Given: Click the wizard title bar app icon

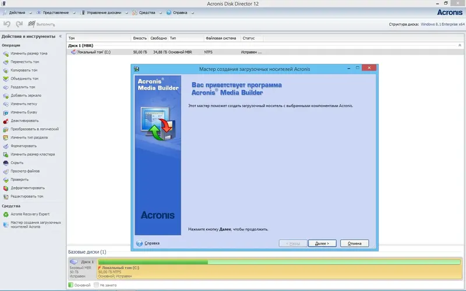Looking at the screenshot, I should (x=136, y=69).
